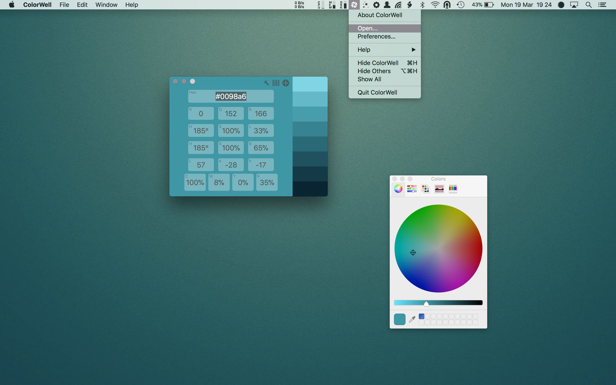Open Spotlight search magnifier
The image size is (616, 385).
(588, 5)
